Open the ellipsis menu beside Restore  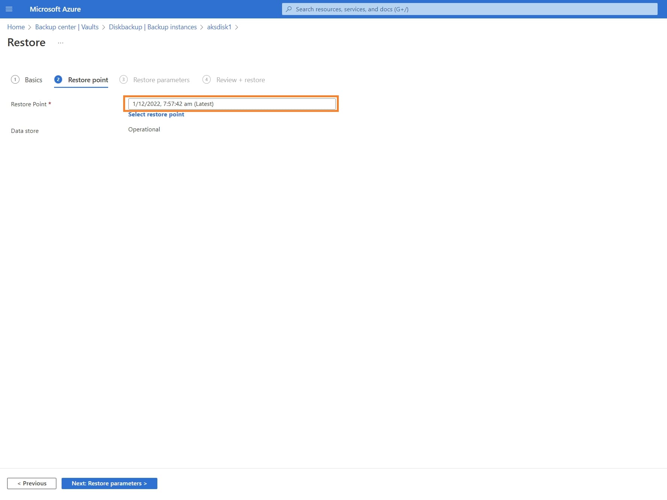click(60, 43)
